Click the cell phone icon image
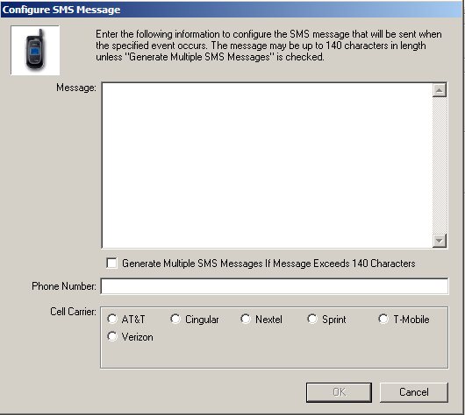The height and width of the screenshot is (415, 465). tap(35, 50)
